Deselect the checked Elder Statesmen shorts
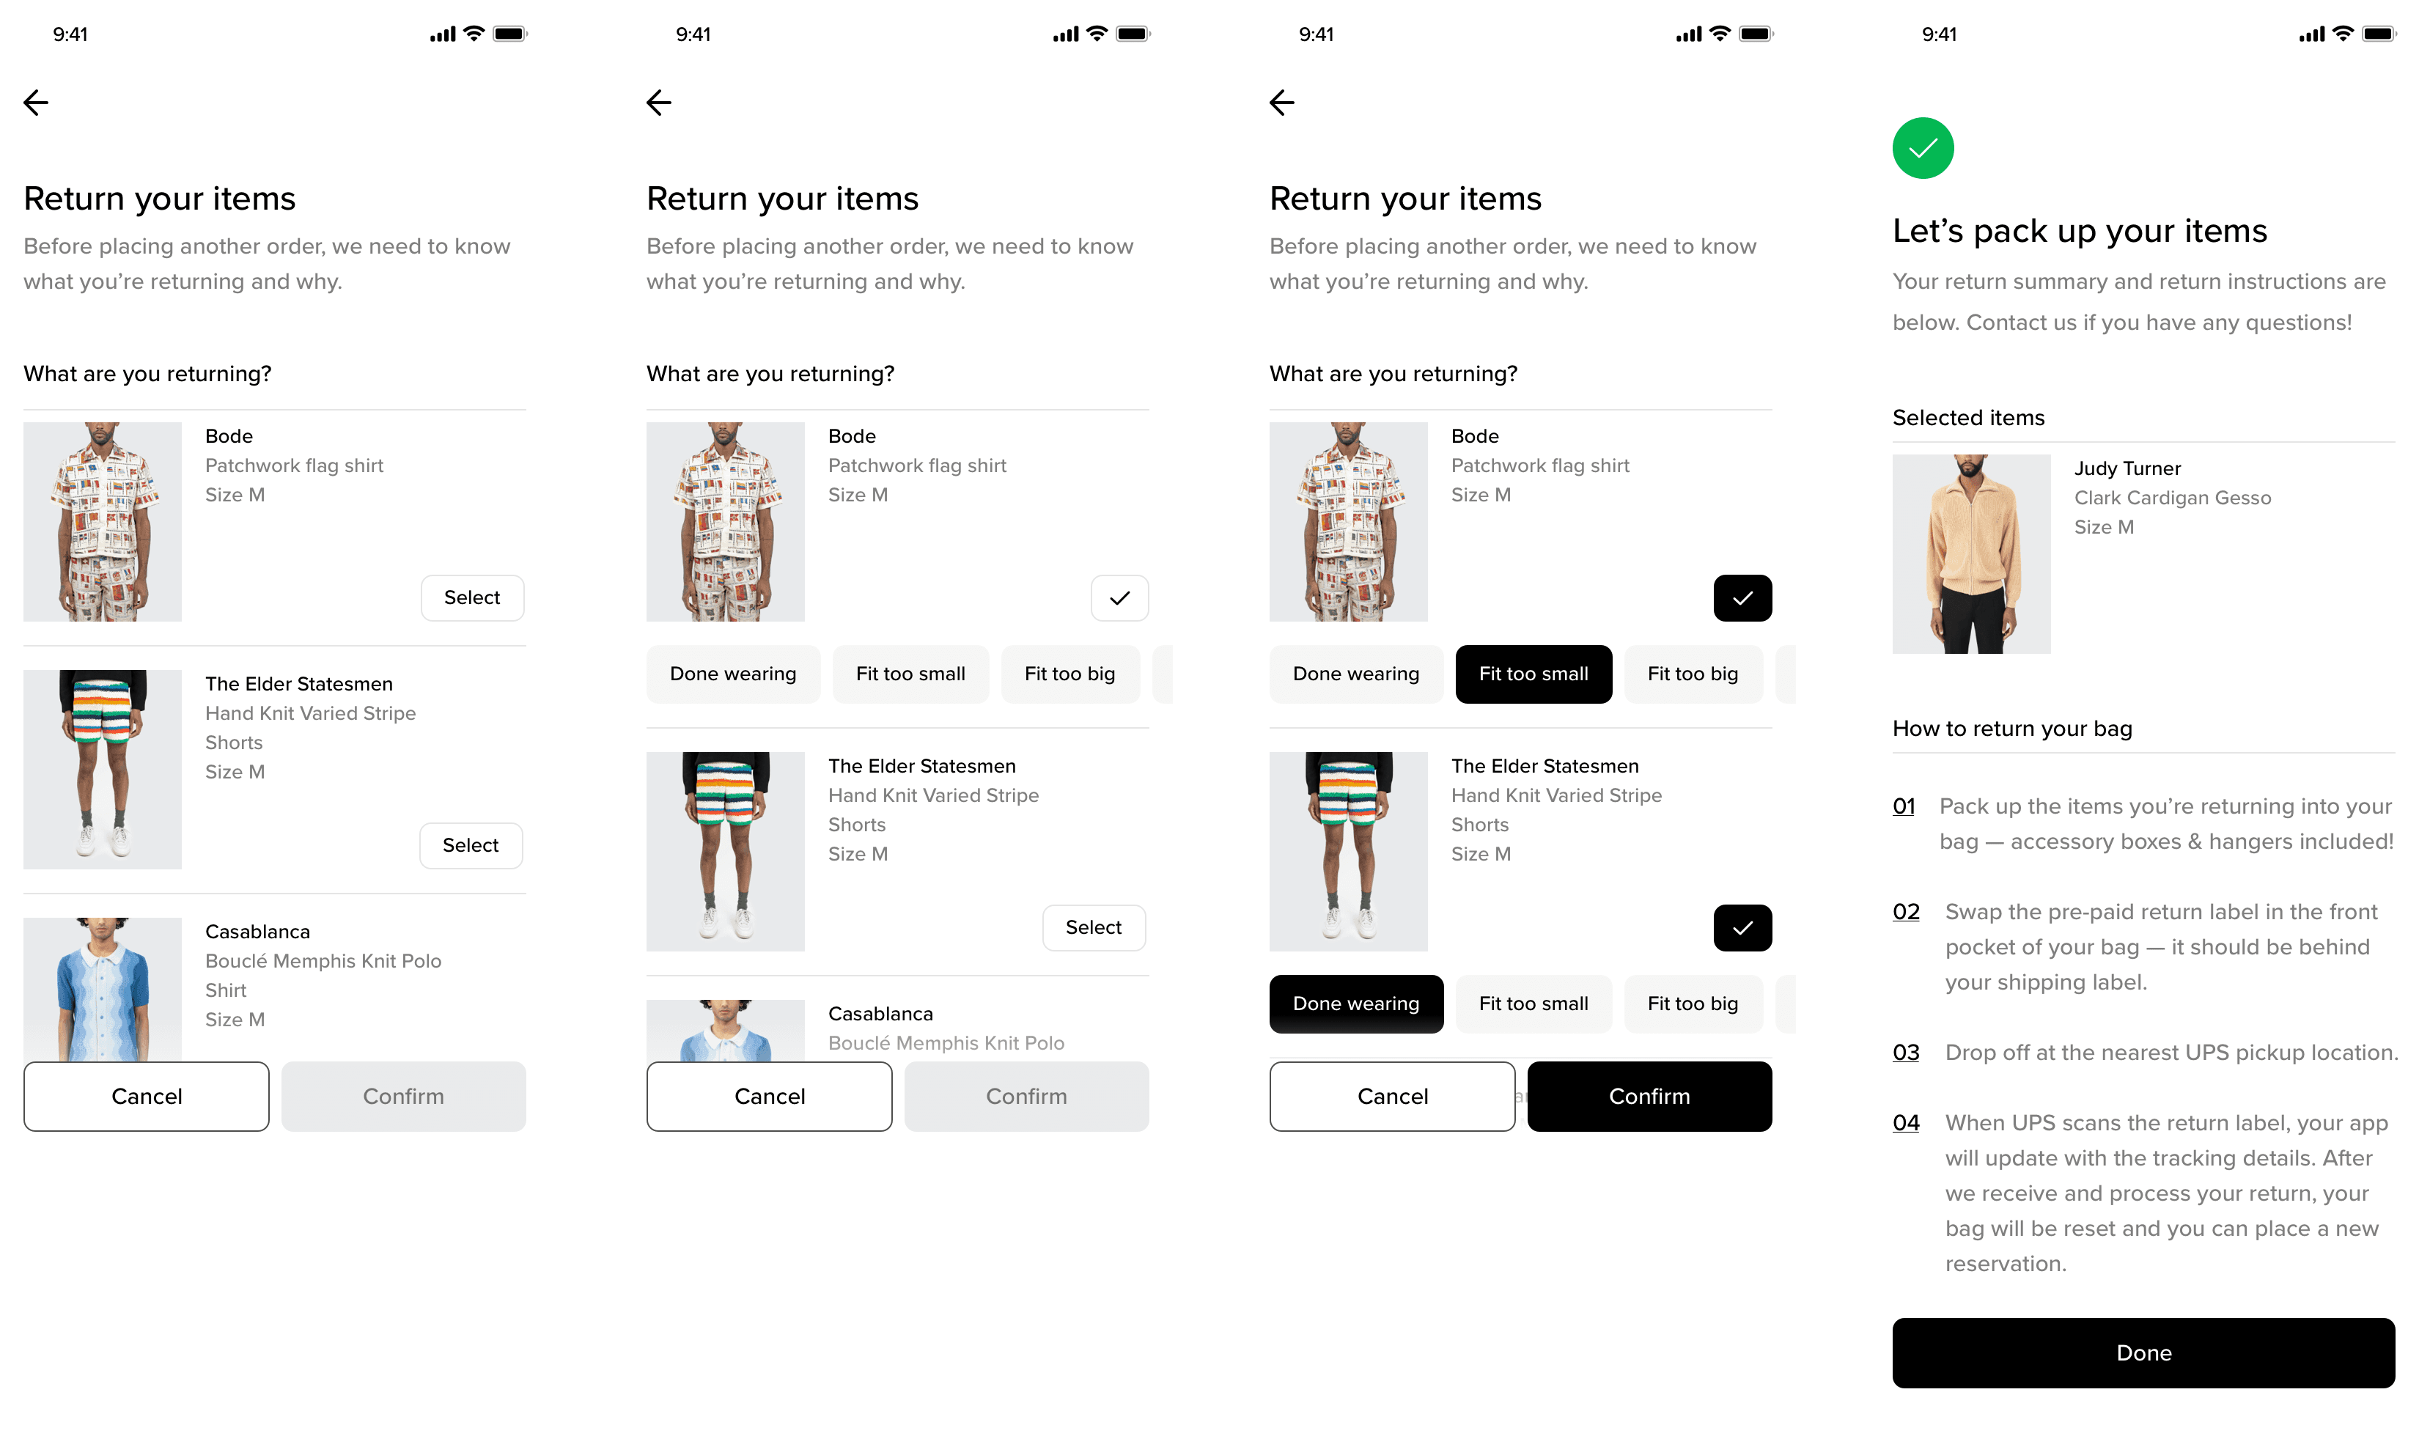Viewport: 2419px width, 1447px height. tap(1742, 927)
